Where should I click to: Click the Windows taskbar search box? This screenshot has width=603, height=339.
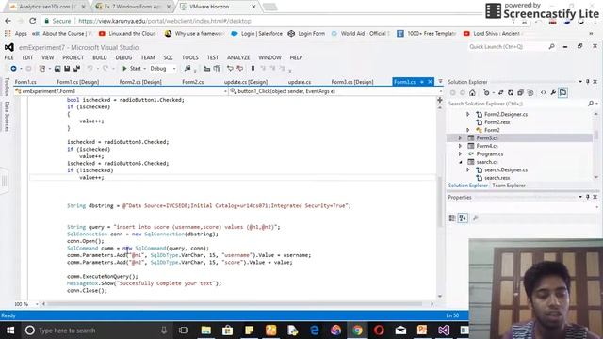click(96, 331)
